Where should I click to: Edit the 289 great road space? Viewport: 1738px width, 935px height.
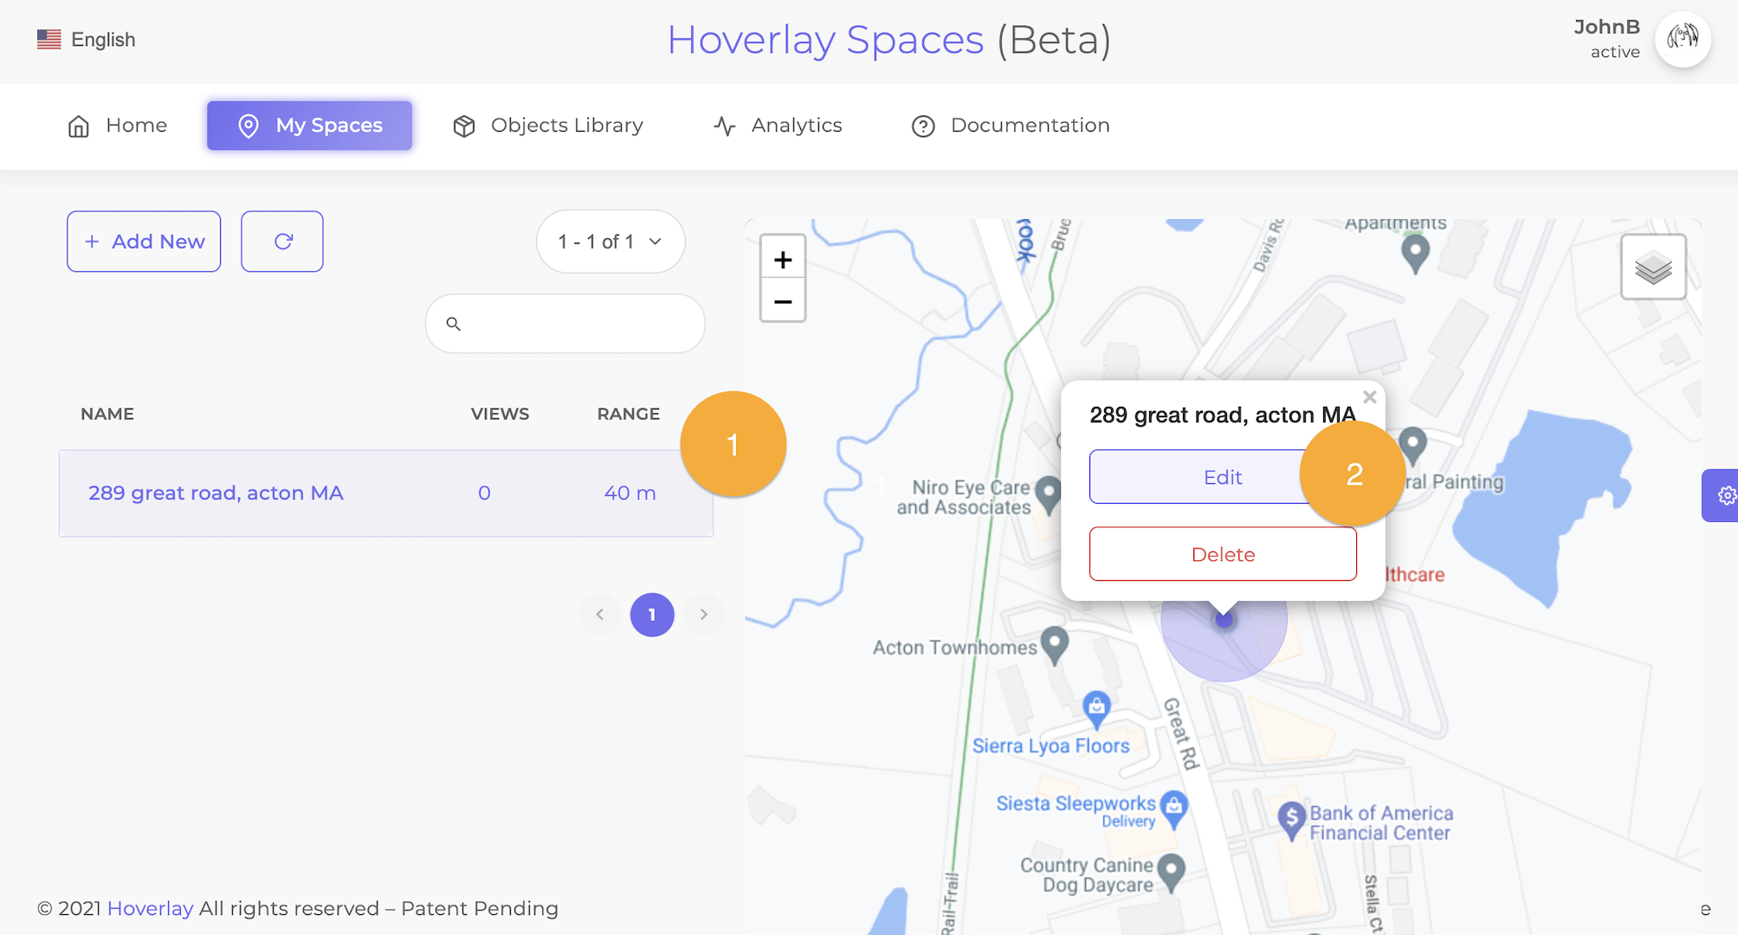(x=1222, y=476)
